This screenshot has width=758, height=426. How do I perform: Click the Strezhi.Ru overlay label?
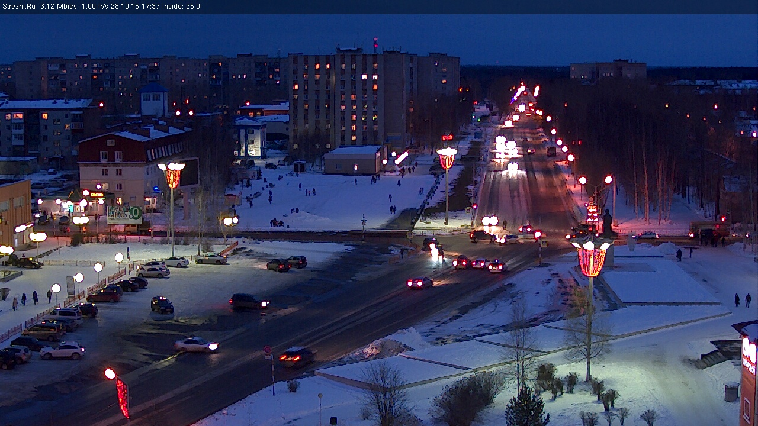pos(18,7)
